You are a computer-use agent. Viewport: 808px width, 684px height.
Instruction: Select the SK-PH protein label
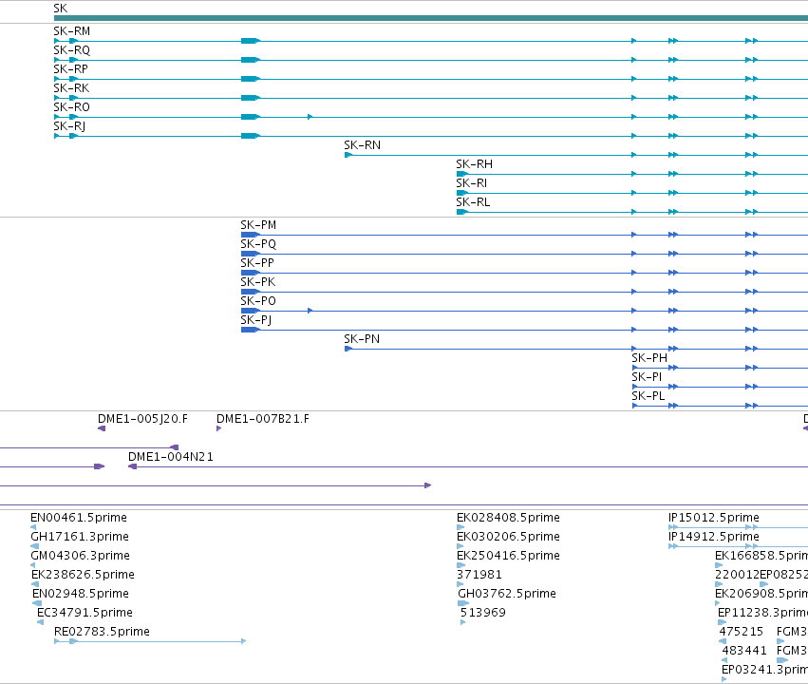(x=649, y=358)
